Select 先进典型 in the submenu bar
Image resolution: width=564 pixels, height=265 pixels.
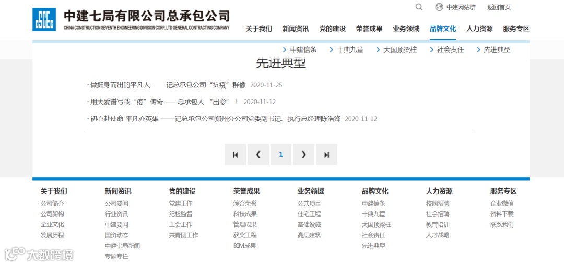click(497, 50)
